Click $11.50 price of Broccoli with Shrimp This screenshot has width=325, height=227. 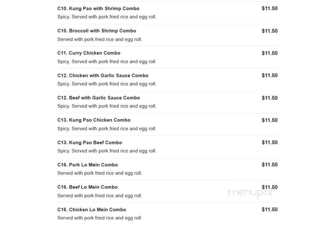[x=270, y=31]
